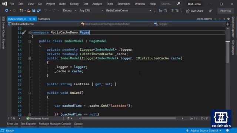
Task: Click the PREVIEW button
Action: pos(226,11)
